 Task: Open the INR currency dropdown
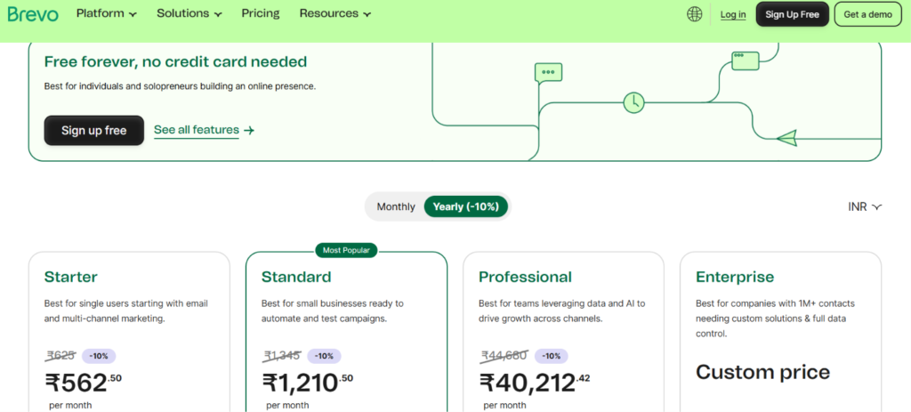pos(865,206)
